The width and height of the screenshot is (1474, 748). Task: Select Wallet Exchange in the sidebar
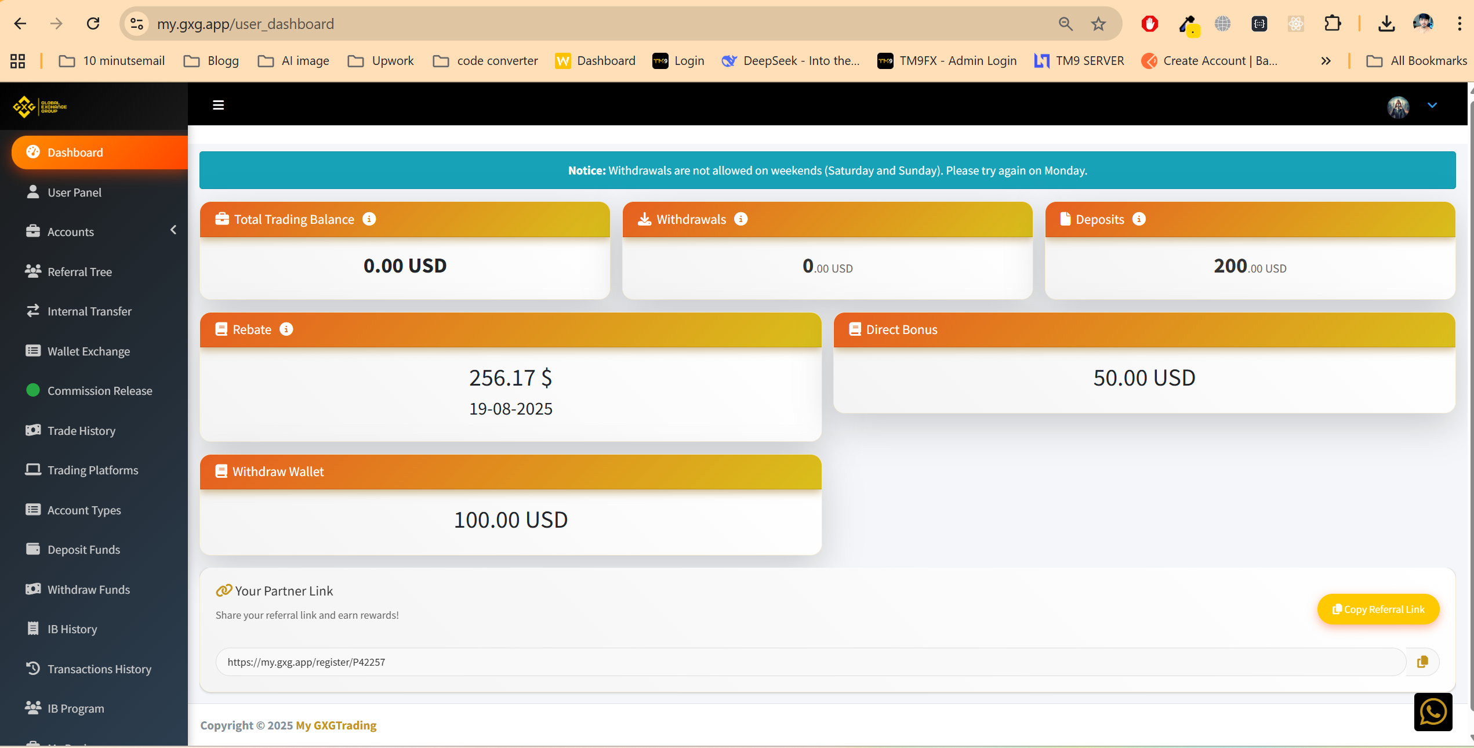88,351
